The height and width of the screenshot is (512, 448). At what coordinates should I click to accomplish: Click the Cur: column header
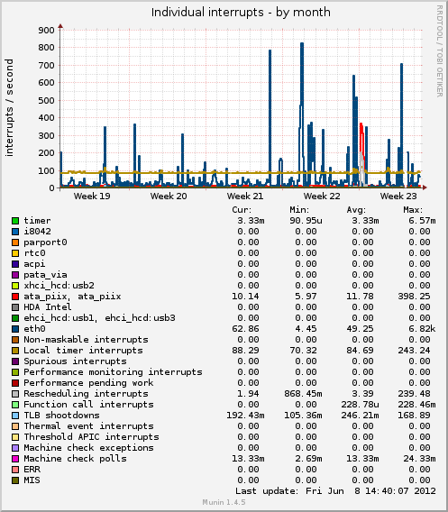pyautogui.click(x=242, y=210)
